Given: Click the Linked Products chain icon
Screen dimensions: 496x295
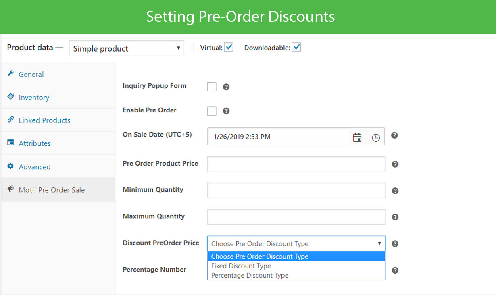Looking at the screenshot, I should click(x=11, y=120).
